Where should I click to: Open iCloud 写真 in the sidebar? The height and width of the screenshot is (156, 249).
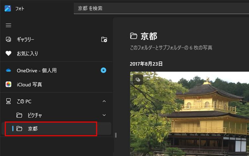29,84
